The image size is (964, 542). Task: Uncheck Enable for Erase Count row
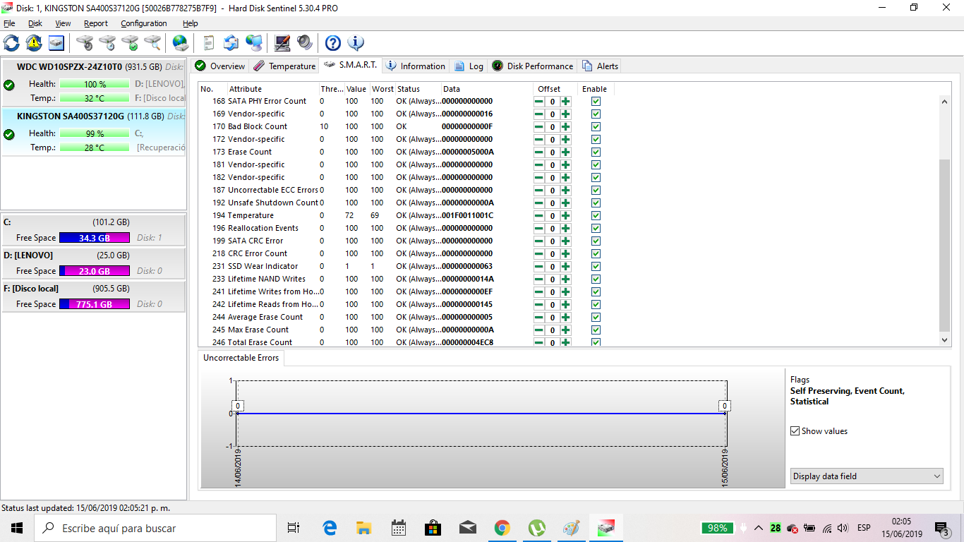point(596,152)
